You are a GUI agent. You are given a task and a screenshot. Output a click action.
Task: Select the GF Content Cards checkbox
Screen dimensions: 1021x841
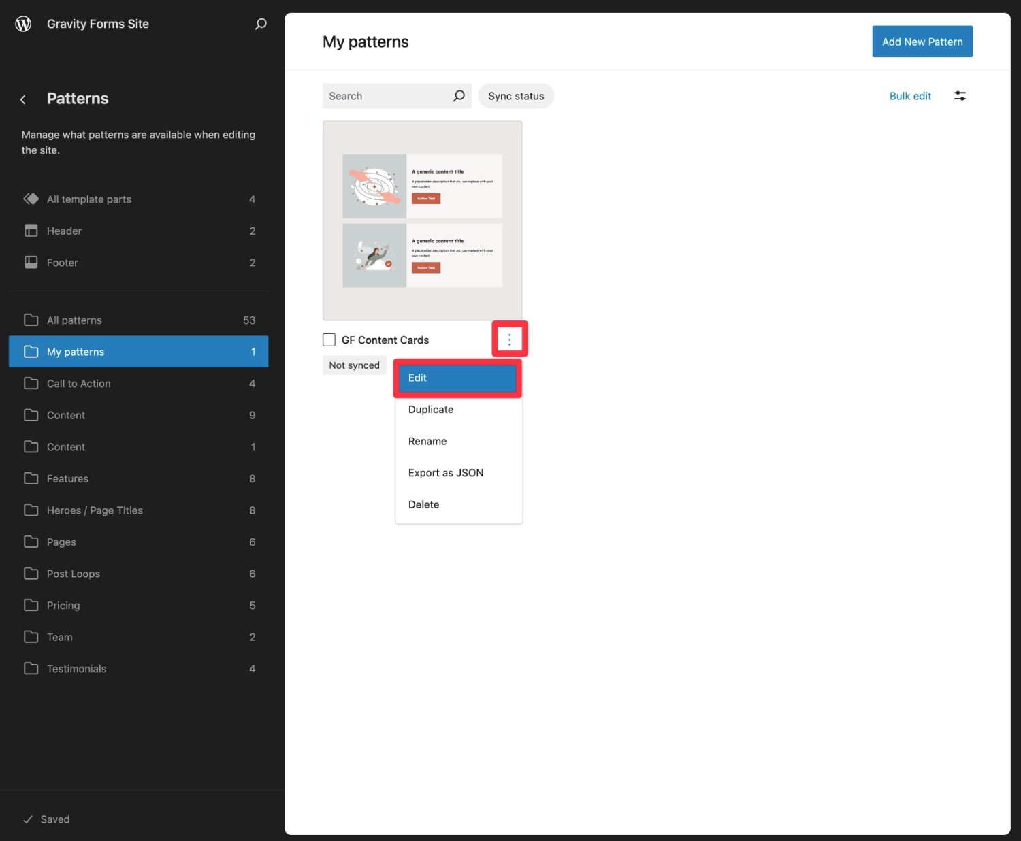click(329, 340)
